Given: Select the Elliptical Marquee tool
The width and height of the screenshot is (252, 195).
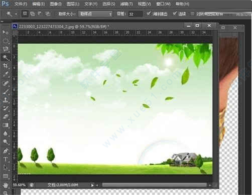Looking at the screenshot, I should (5, 41).
